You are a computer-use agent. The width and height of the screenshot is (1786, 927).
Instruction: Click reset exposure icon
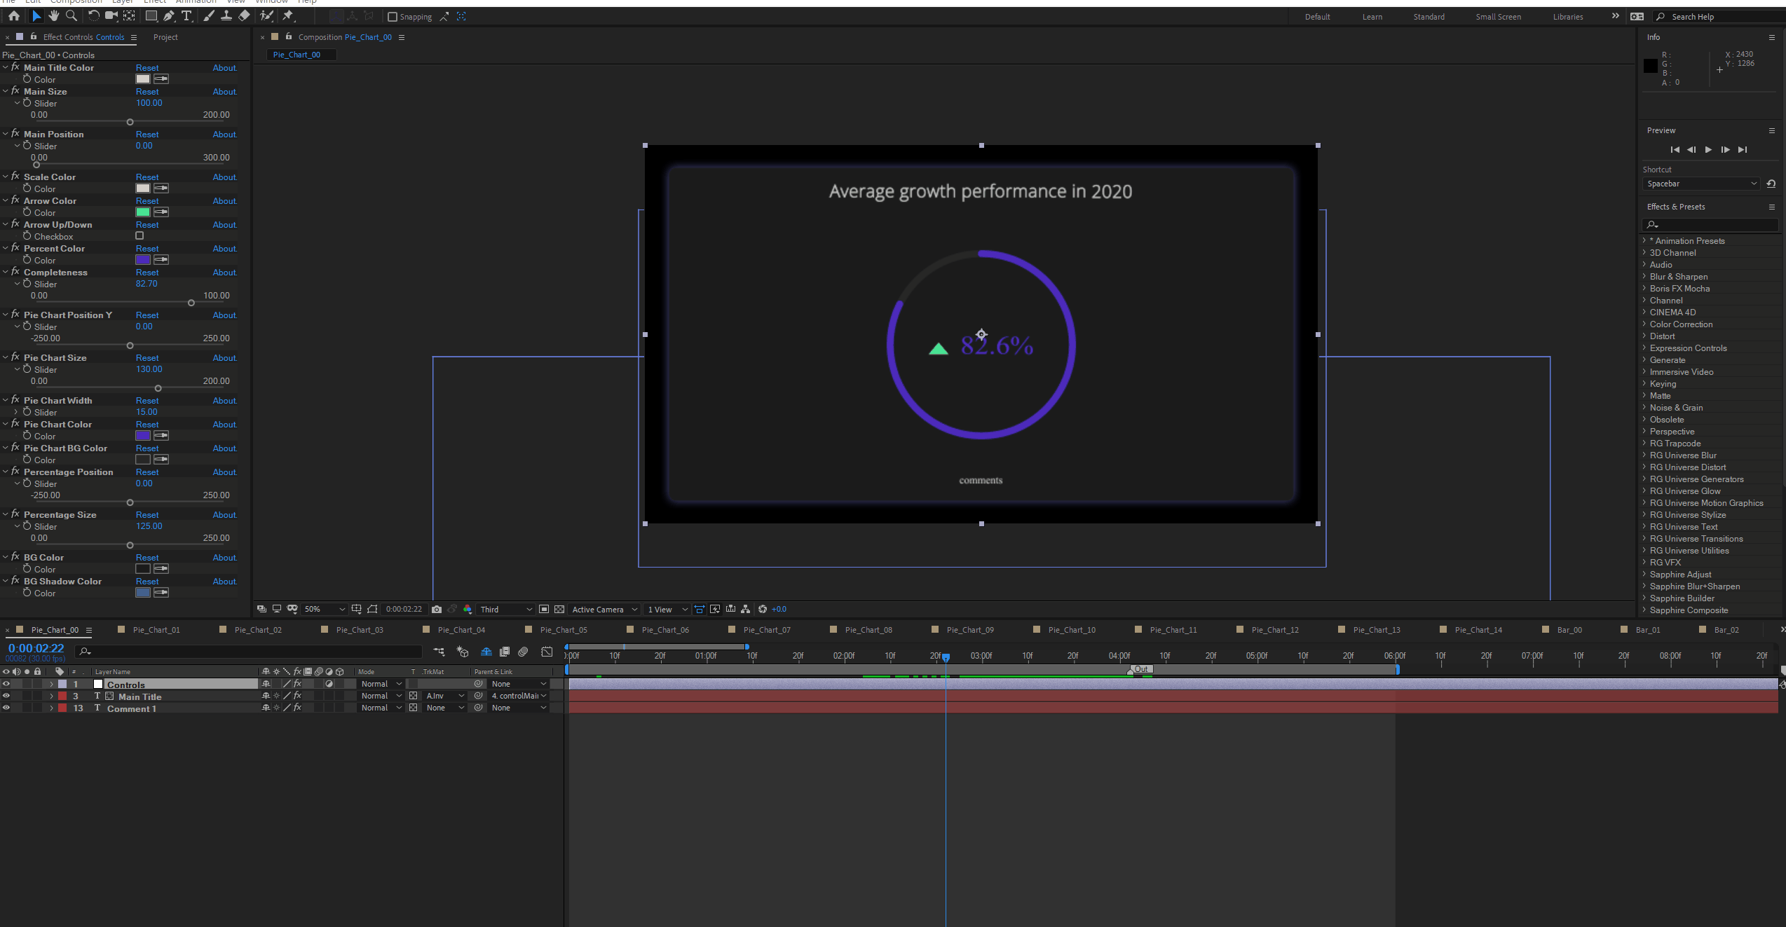tap(763, 609)
